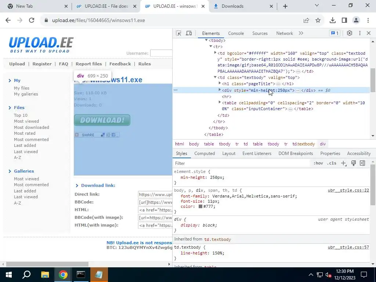Open the Computed styles tab
Viewport: 376px width, 282px height.
point(205,153)
